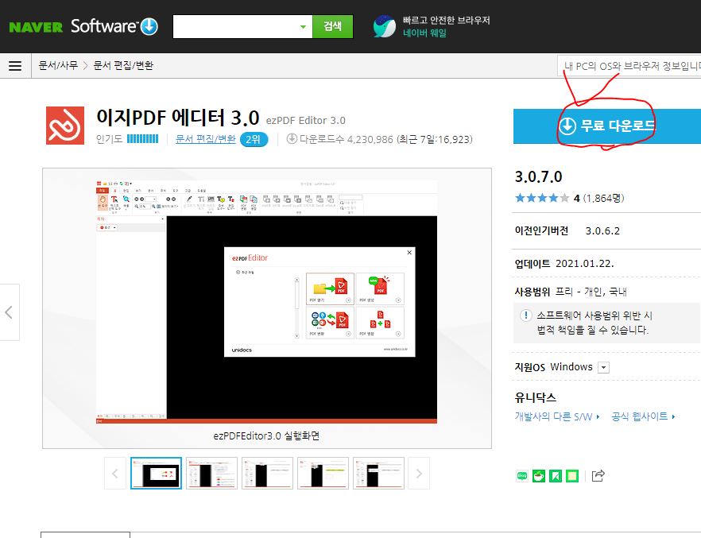Select the fifth screenshot thumbnail
Image resolution: width=701 pixels, height=538 pixels.
pyautogui.click(x=378, y=473)
